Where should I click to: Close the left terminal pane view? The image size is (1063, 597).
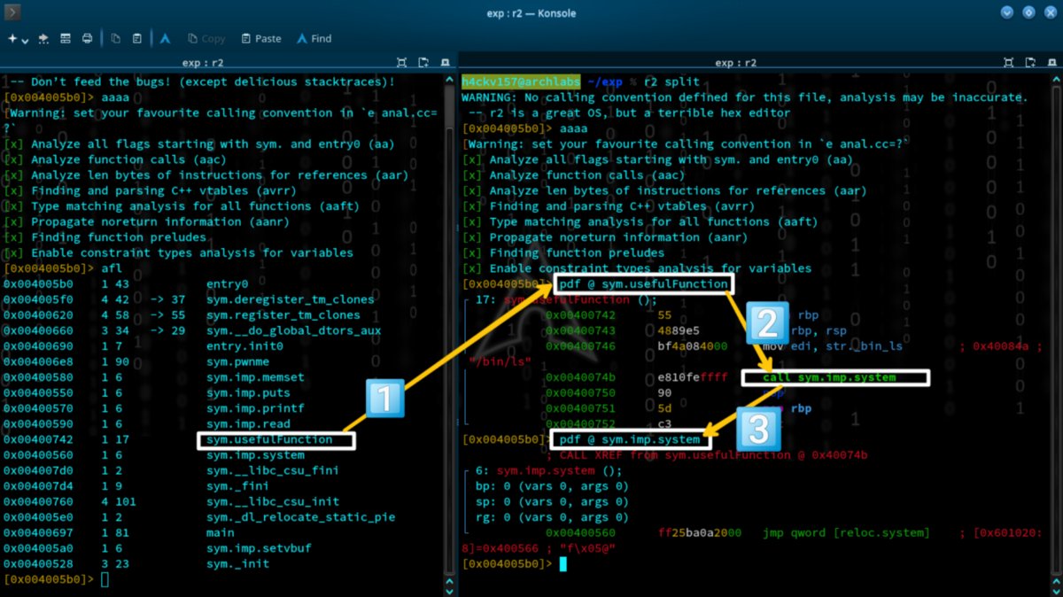click(x=445, y=63)
